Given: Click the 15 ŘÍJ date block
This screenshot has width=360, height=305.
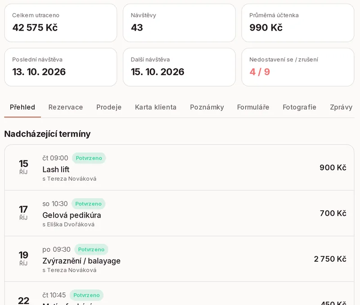Looking at the screenshot, I should pos(23,167).
